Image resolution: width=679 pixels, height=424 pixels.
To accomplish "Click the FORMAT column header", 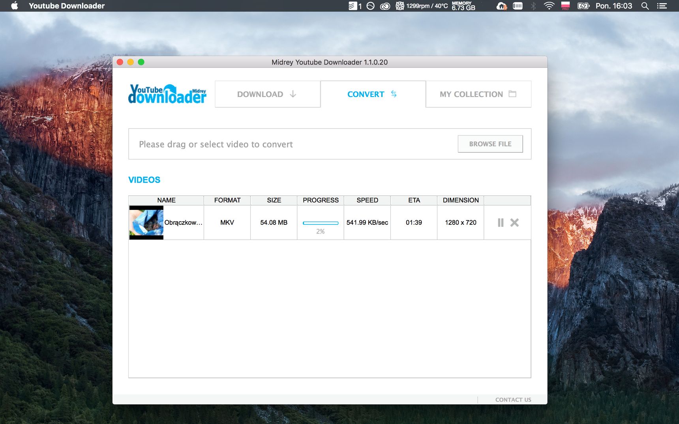I will click(227, 200).
